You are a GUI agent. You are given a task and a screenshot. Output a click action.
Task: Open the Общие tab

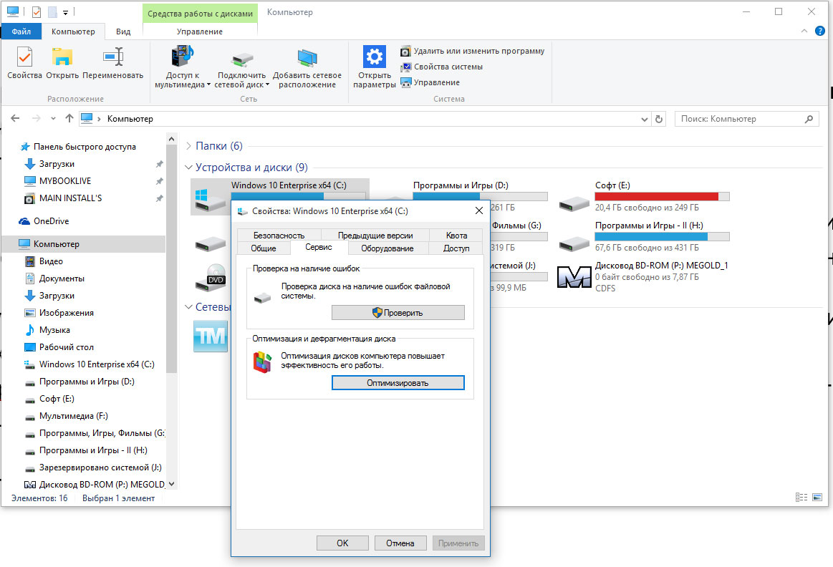264,248
